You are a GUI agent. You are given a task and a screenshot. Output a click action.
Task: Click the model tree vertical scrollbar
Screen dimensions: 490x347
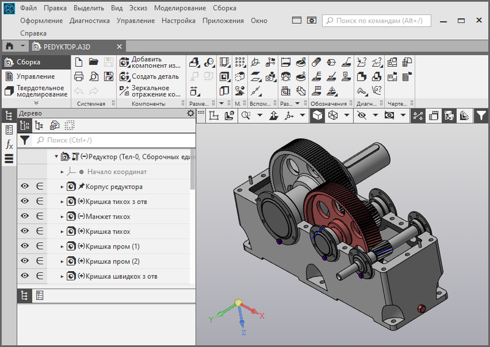pyautogui.click(x=192, y=170)
